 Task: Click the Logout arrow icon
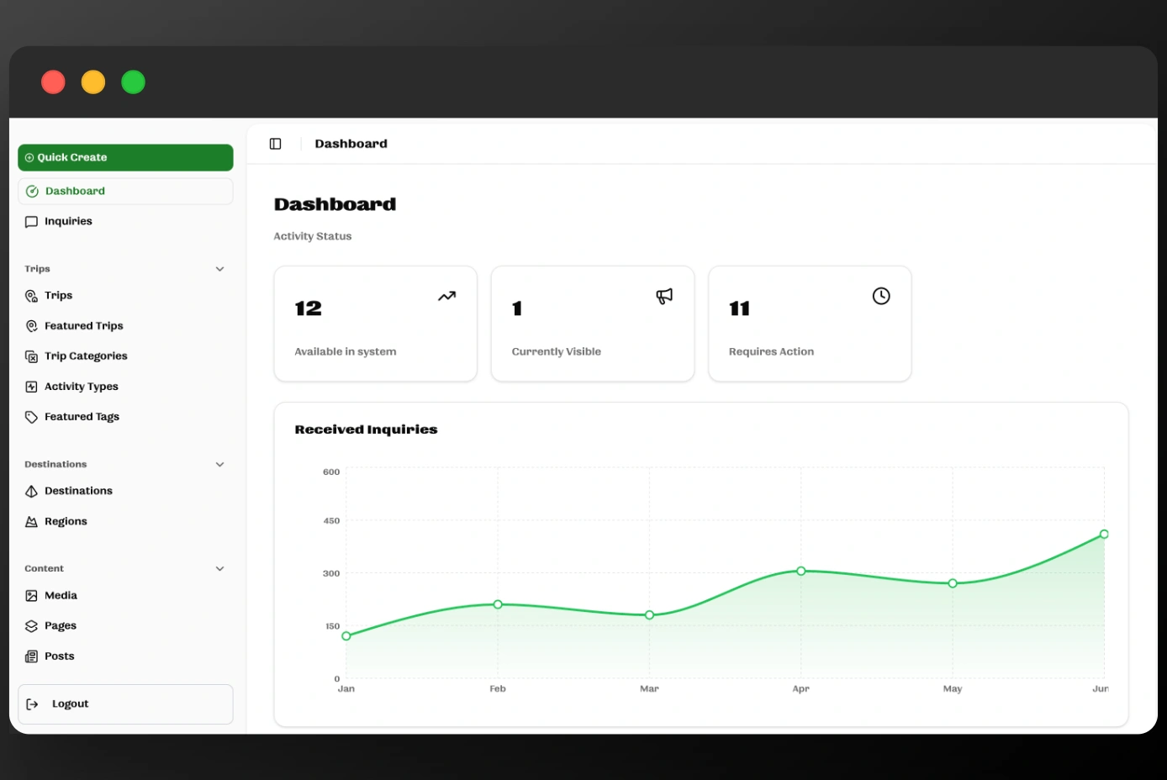coord(32,704)
